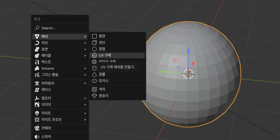Click the 라이트 프로브 striped icon
The image size is (280, 140).
coord(37,120)
